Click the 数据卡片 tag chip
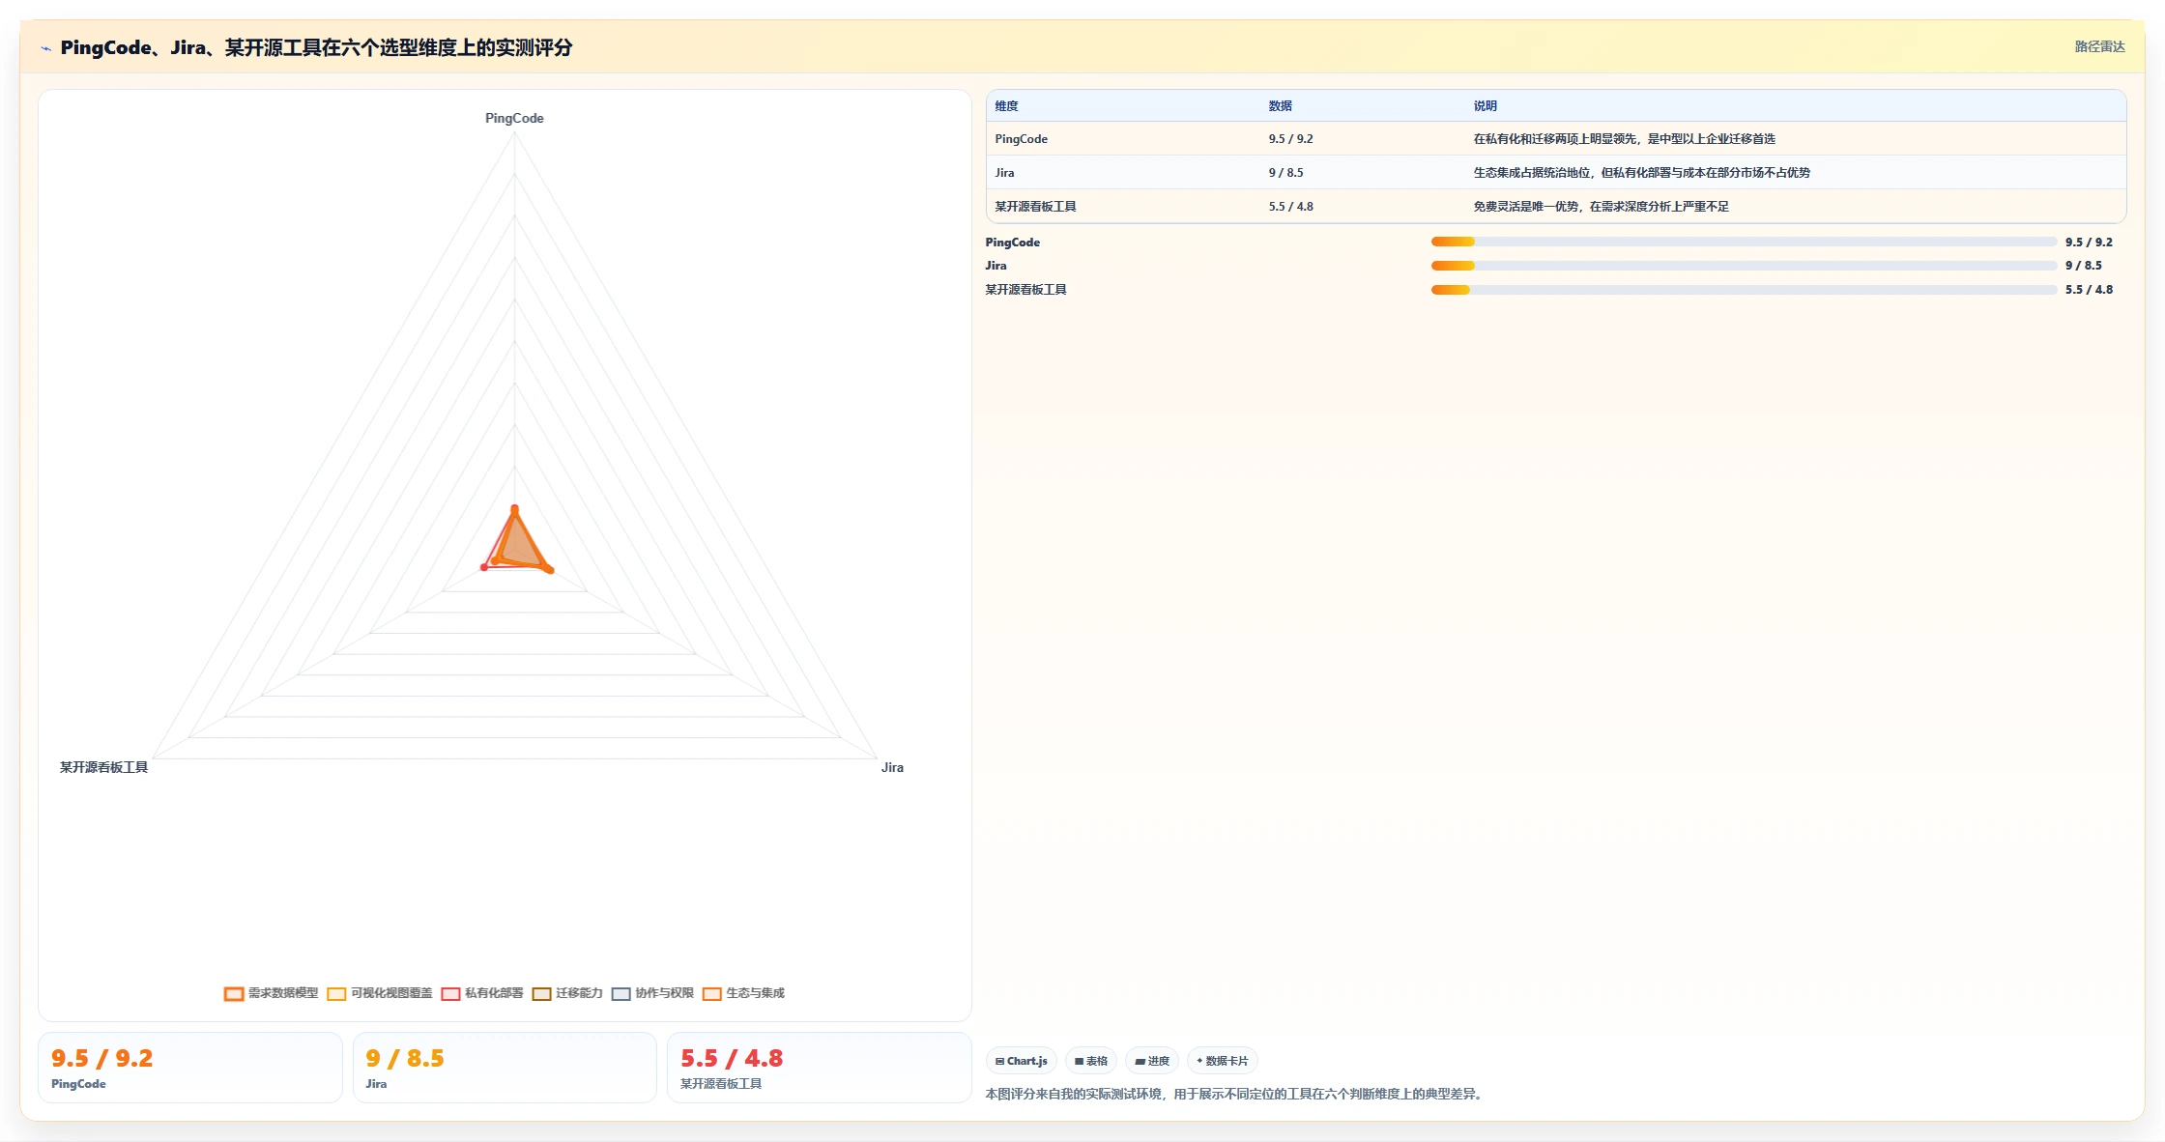 coord(1223,1061)
